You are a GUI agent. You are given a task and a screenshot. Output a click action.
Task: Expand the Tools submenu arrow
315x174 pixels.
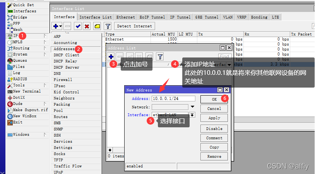pyautogui.click(x=45, y=85)
